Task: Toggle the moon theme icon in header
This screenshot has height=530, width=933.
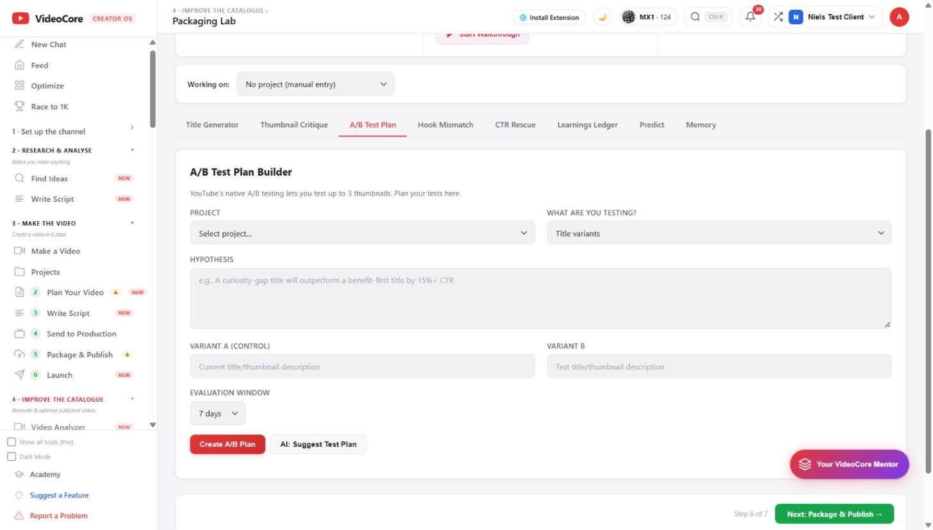Action: click(602, 17)
